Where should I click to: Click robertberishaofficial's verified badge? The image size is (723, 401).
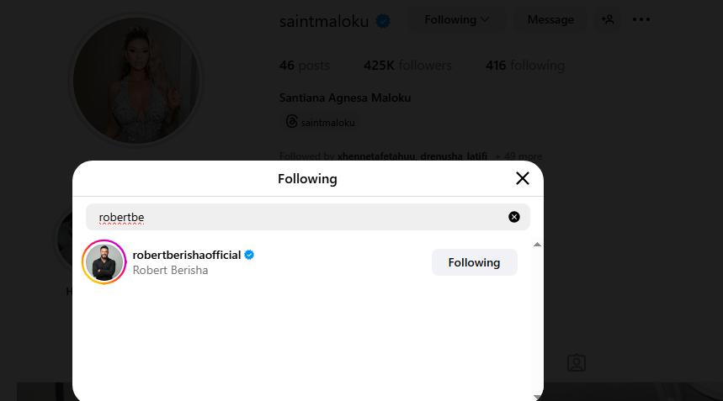pos(250,255)
